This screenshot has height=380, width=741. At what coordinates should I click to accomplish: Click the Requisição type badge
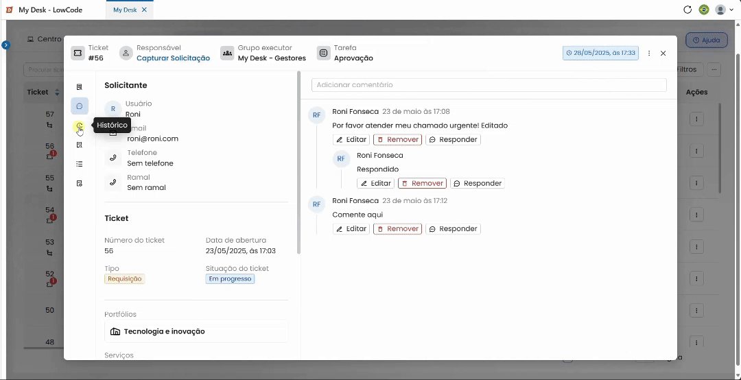[125, 279]
